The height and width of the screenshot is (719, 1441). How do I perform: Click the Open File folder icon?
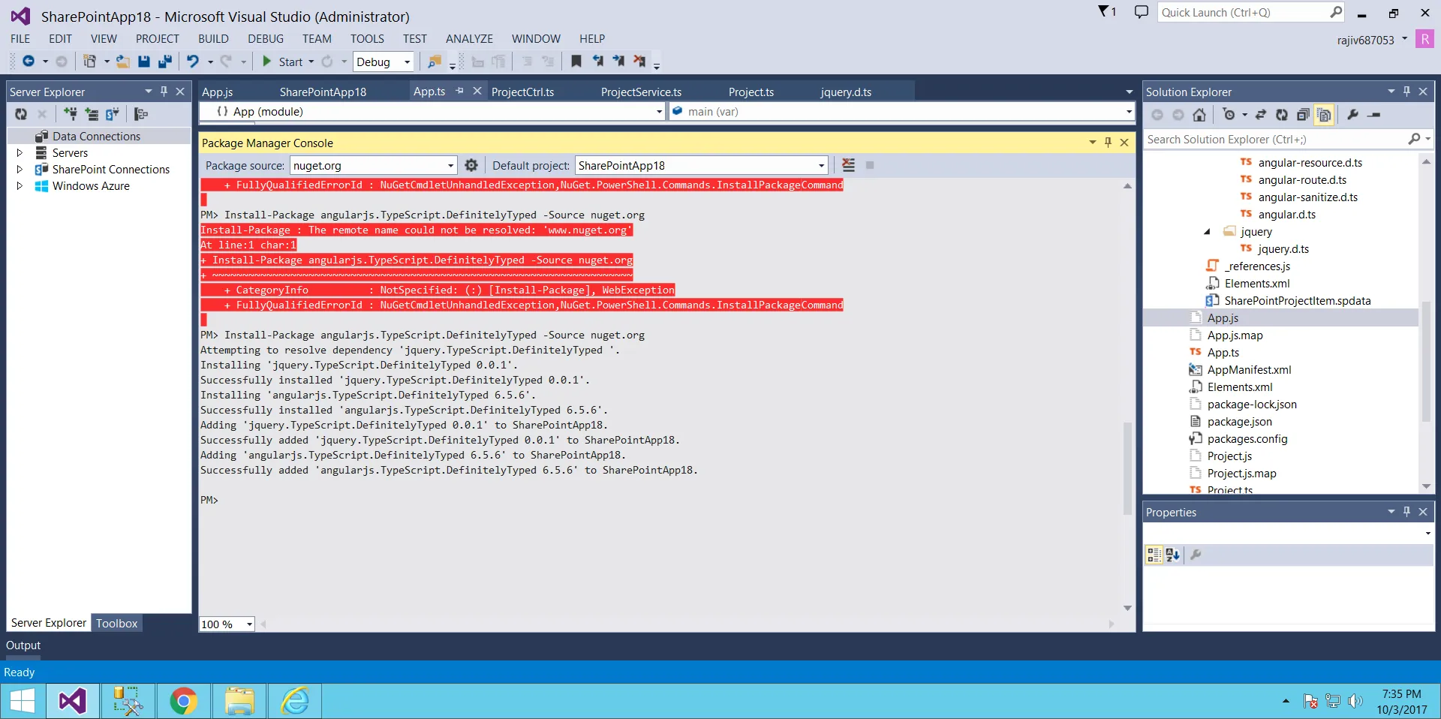click(123, 62)
